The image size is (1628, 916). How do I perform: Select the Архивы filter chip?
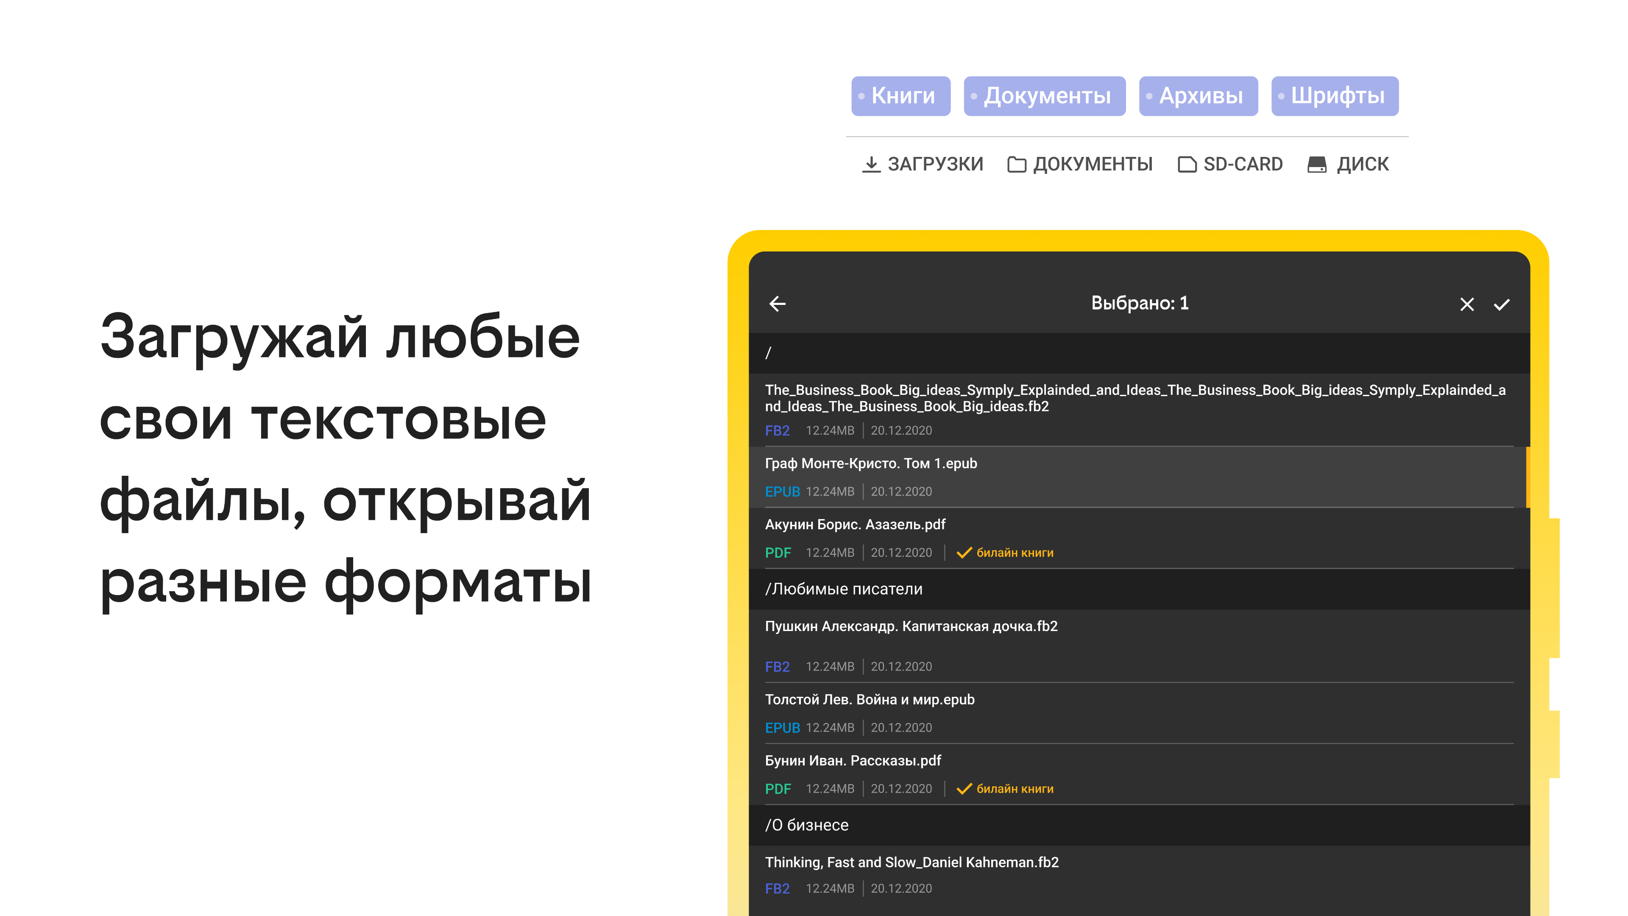tap(1198, 96)
